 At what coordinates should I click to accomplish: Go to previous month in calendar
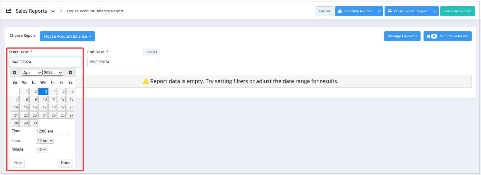point(15,73)
